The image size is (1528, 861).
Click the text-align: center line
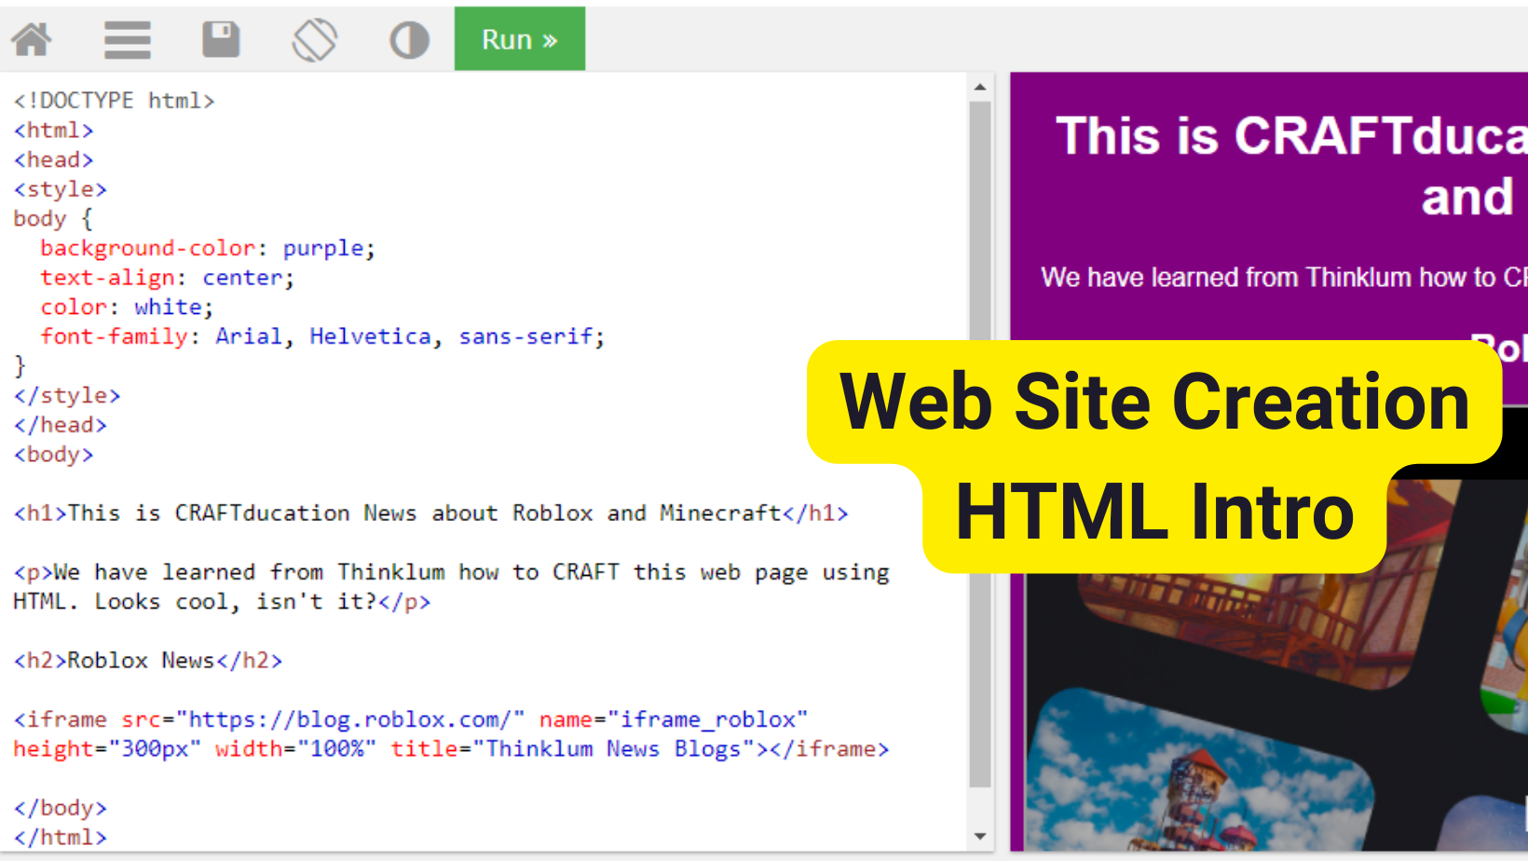click(167, 278)
